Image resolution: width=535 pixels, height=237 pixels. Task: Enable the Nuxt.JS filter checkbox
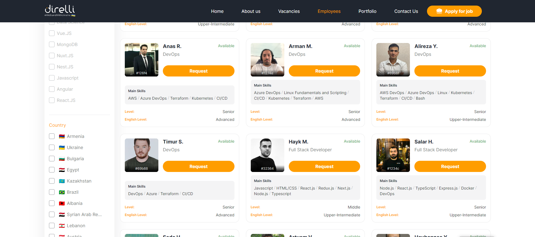click(x=52, y=56)
